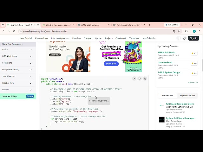Viewport: 203px width, 152px height.
Task: Open Exercises nav item
Action: pos(76,38)
